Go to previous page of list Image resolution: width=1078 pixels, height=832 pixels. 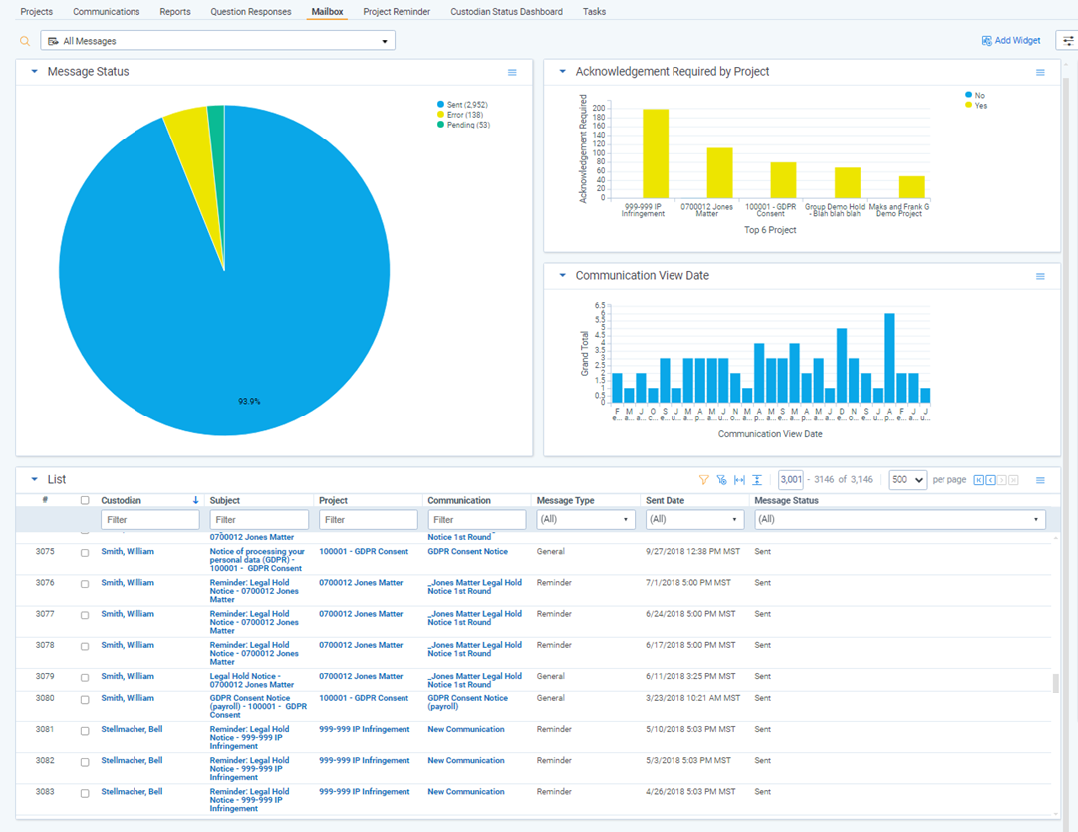pyautogui.click(x=990, y=480)
